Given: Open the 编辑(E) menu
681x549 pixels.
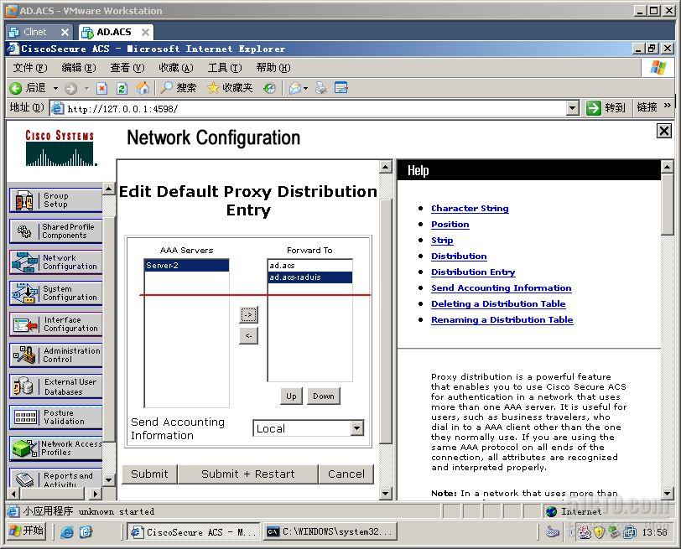Looking at the screenshot, I should click(x=79, y=68).
